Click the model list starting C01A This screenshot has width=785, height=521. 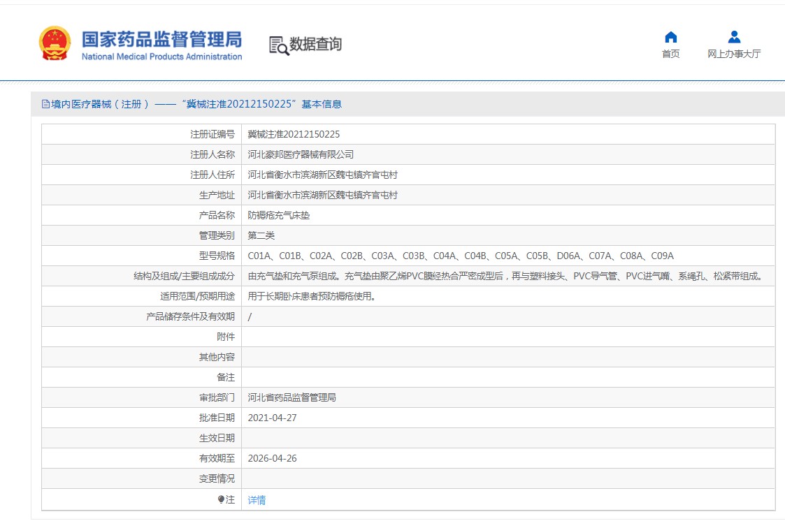(x=461, y=256)
